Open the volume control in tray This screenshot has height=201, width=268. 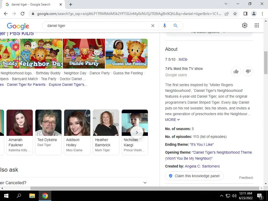coord(234,196)
